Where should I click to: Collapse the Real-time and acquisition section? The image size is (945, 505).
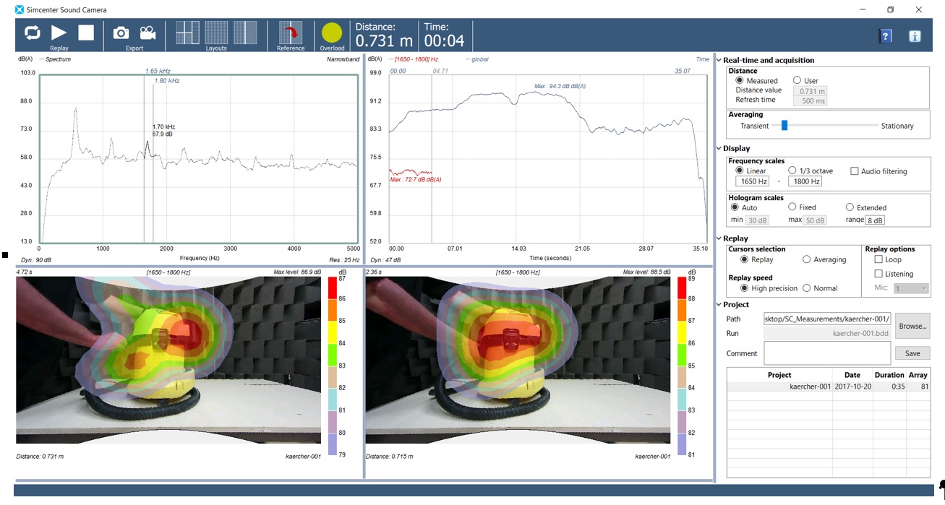coord(719,60)
